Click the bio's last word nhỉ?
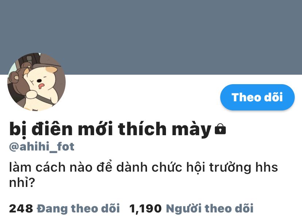 pos(22,182)
